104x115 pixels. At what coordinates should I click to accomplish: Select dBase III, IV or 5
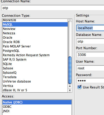point(35,90)
